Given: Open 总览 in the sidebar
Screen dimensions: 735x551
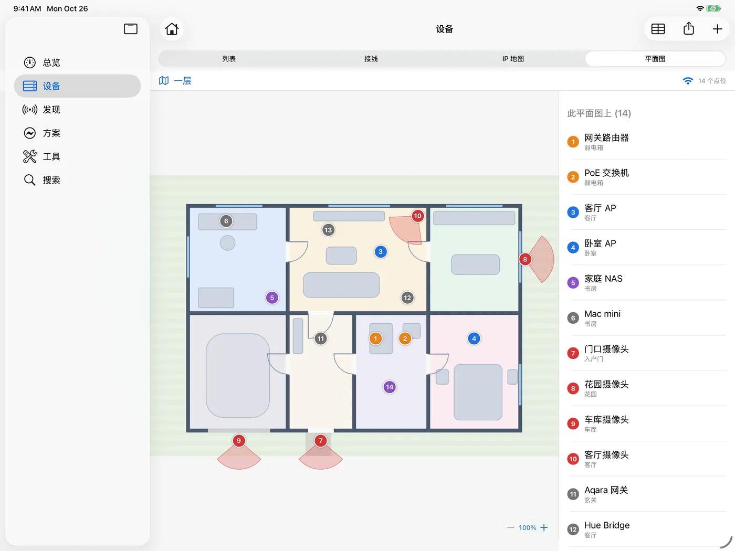Looking at the screenshot, I should click(77, 62).
